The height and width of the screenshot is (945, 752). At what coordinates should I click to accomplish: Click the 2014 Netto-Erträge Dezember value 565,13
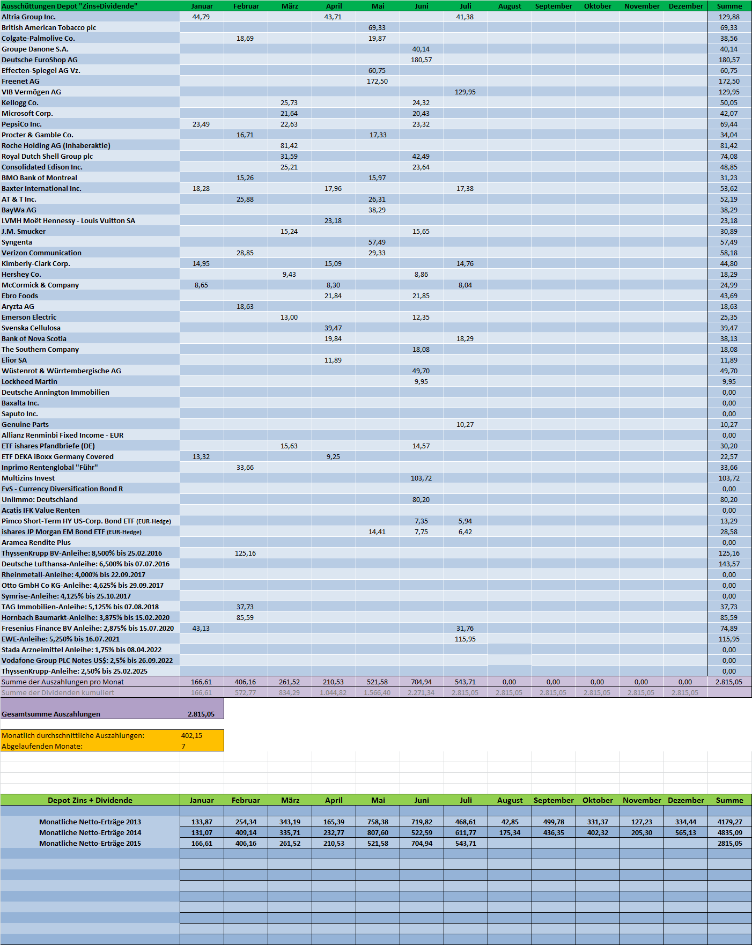click(x=685, y=832)
